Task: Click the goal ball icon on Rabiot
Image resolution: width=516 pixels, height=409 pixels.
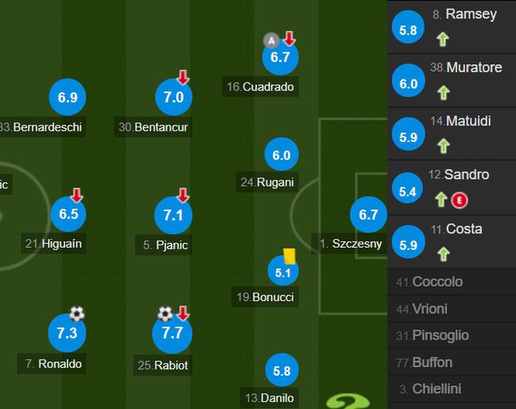Action: (x=165, y=314)
